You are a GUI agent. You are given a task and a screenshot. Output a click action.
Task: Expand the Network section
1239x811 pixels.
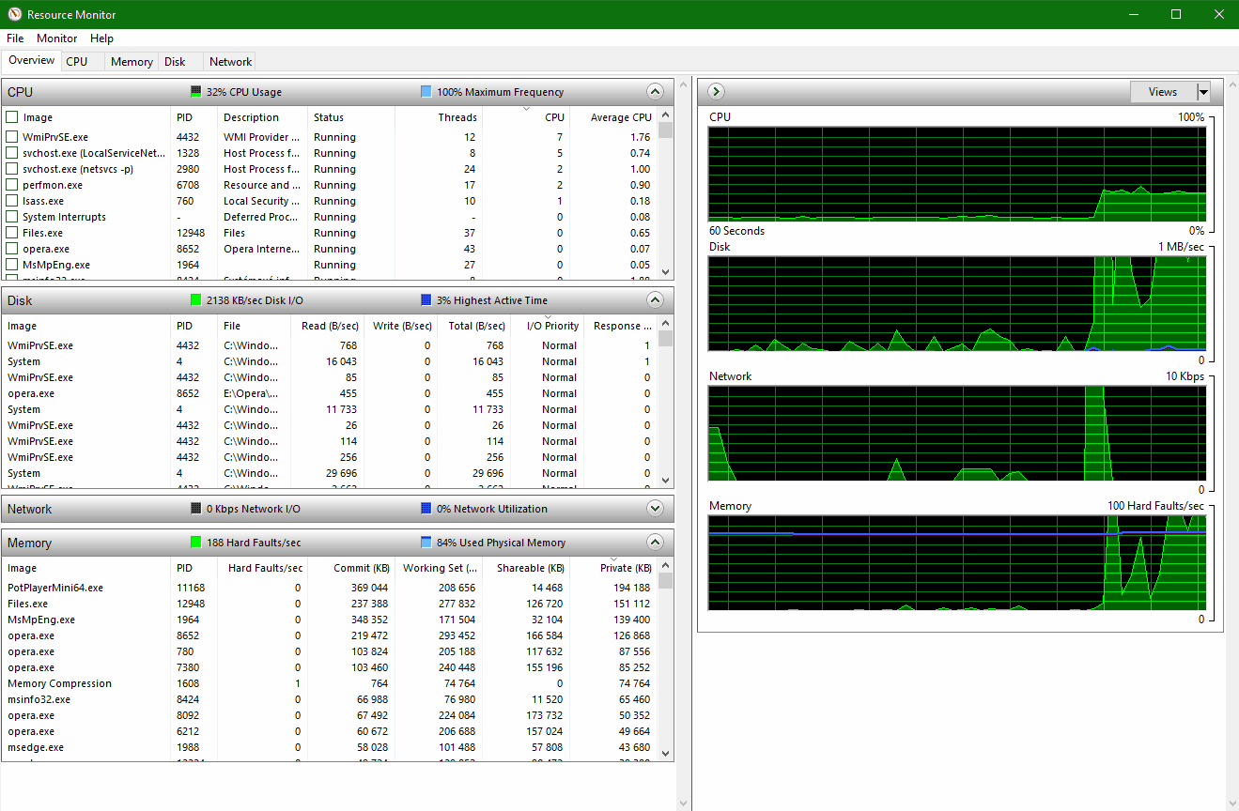(x=656, y=509)
